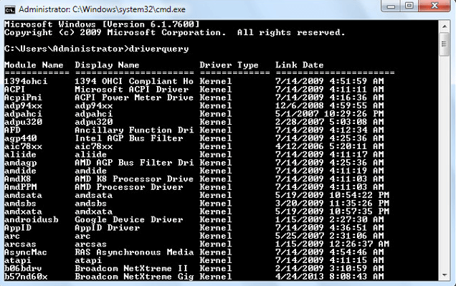The image size is (456, 286).
Task: Click module name 'arcsas'
Action: [20, 244]
